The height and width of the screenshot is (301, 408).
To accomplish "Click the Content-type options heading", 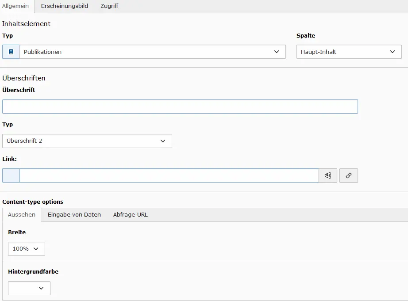I will (33, 202).
